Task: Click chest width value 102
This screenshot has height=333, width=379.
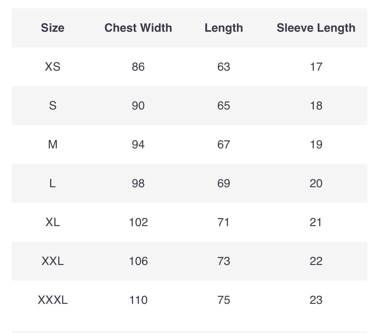Action: pos(138,222)
